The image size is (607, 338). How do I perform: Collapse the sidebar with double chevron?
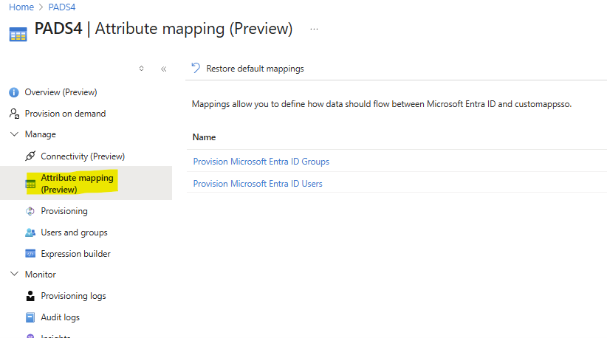tap(164, 69)
